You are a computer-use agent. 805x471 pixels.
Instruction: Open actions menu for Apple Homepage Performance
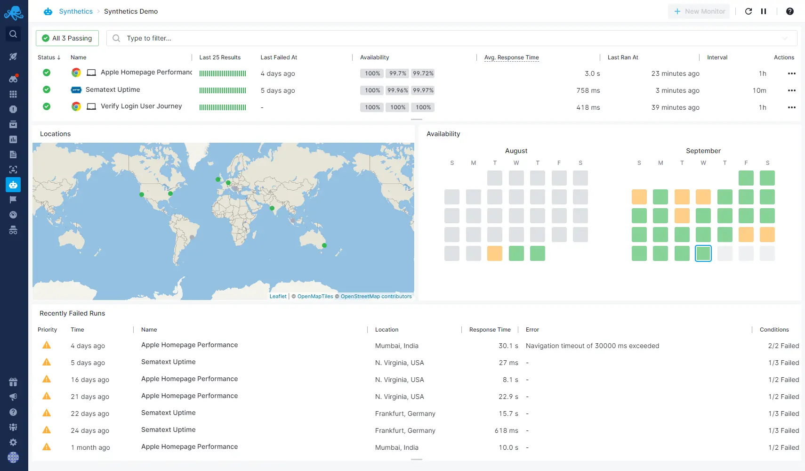click(x=792, y=73)
